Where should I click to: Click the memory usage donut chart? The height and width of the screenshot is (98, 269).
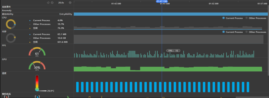tap(11, 38)
